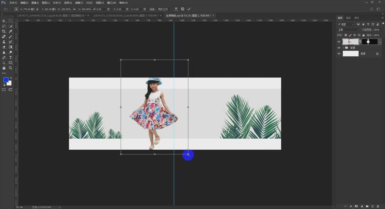Select the Move tool
The image size is (385, 209).
[4, 21]
